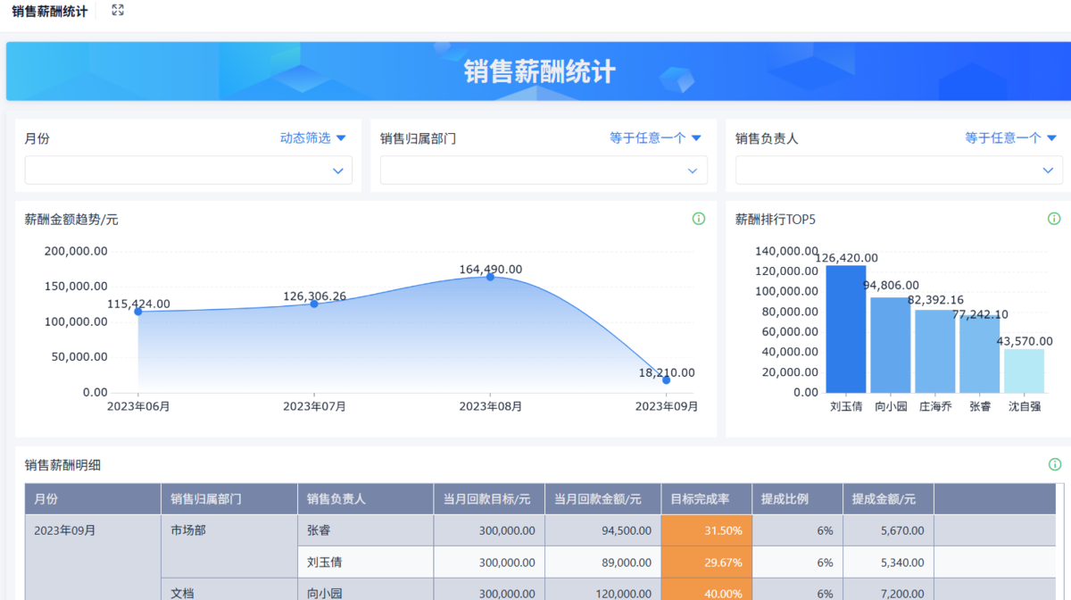Click the fullscreen expand icon
Image resolution: width=1071 pixels, height=600 pixels.
(x=118, y=10)
